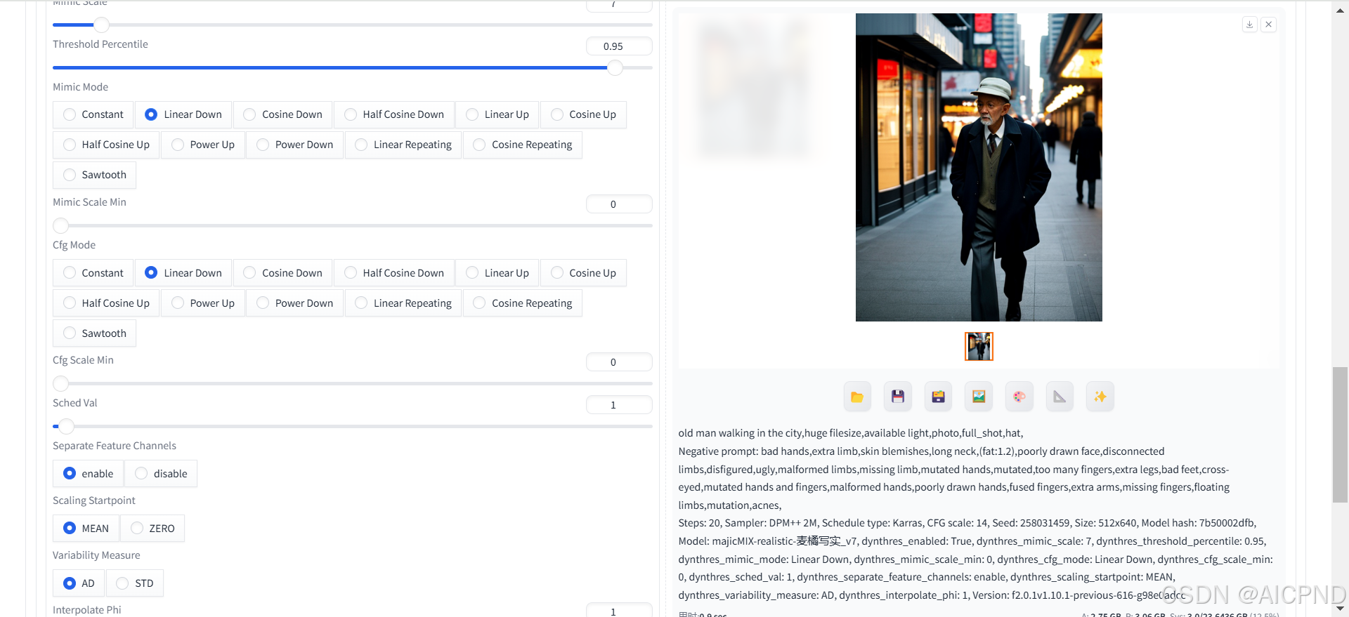This screenshot has height=617, width=1349.
Task: Pick Cosine Up in Cfg Mode
Action: (x=583, y=273)
